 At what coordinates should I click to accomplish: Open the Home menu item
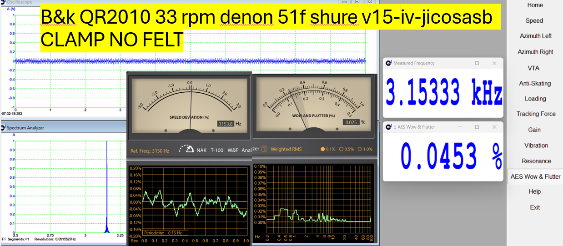[535, 5]
